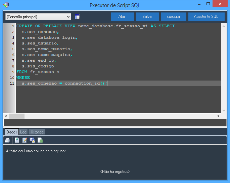Click the Salvar button
Viewport: 230px width, 183px height.
147,17
